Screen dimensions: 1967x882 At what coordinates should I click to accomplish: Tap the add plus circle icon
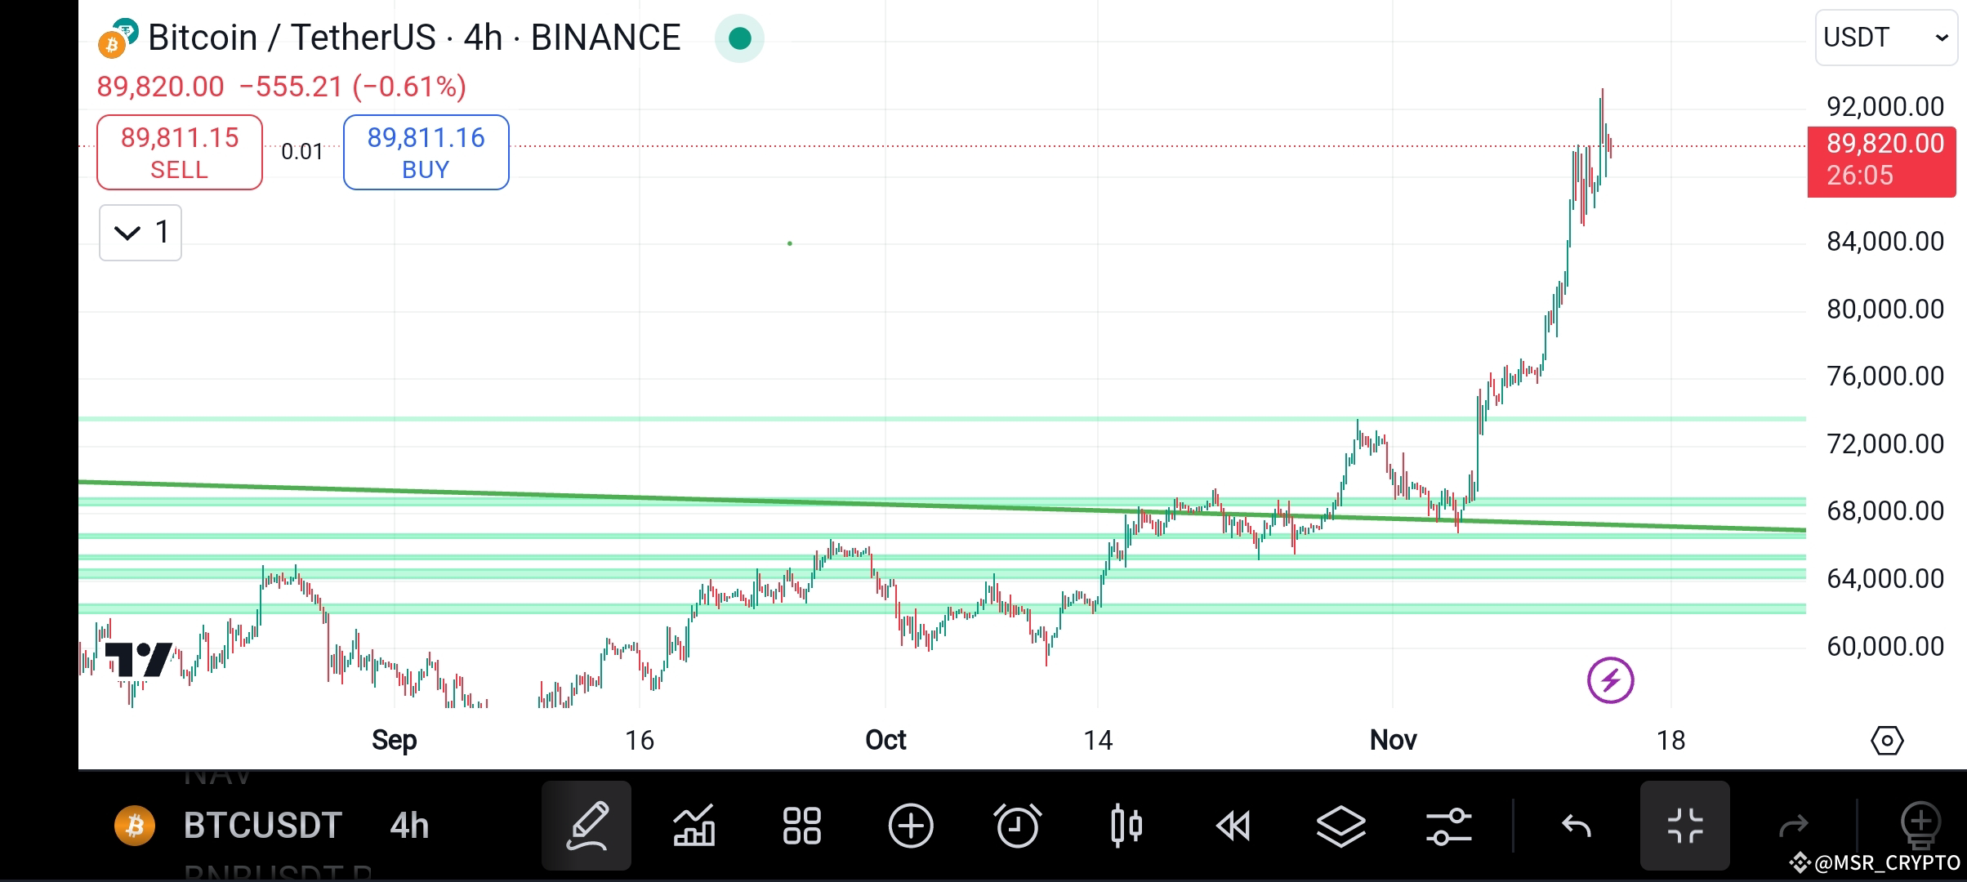(x=910, y=825)
